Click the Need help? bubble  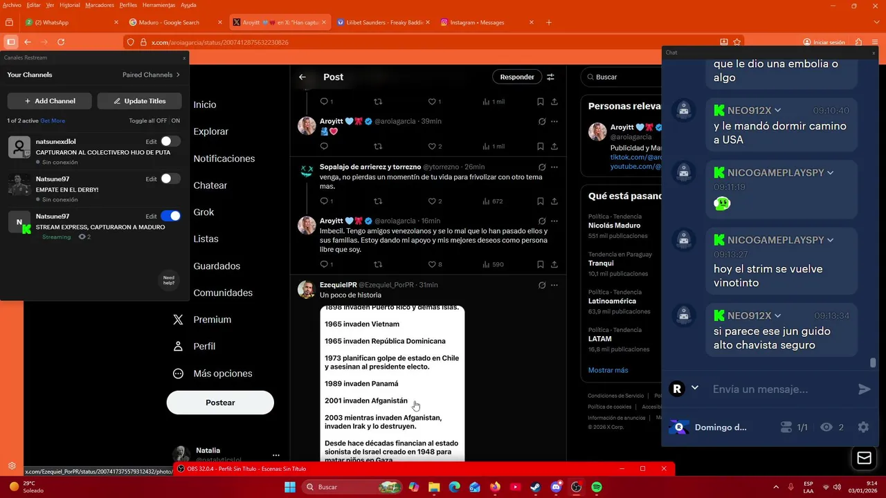click(x=169, y=280)
